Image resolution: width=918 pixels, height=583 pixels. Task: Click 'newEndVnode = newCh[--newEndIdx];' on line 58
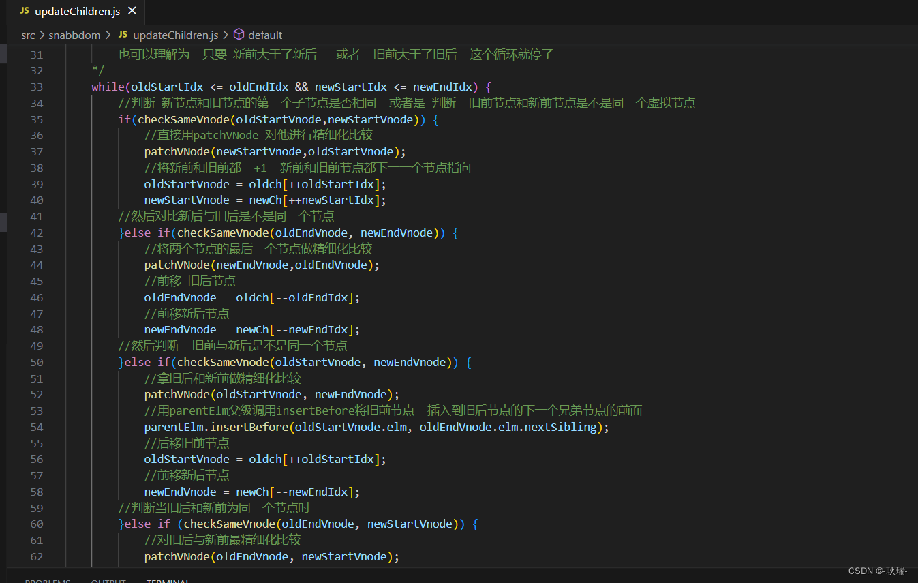(x=252, y=492)
